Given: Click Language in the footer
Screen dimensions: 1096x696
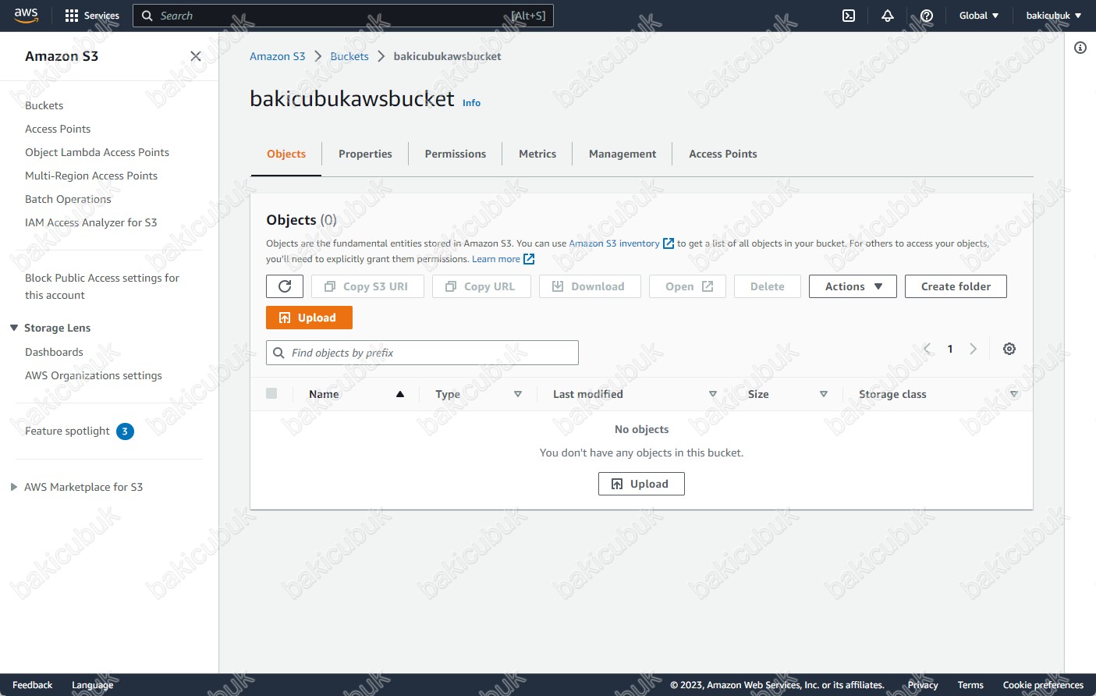Looking at the screenshot, I should (92, 685).
